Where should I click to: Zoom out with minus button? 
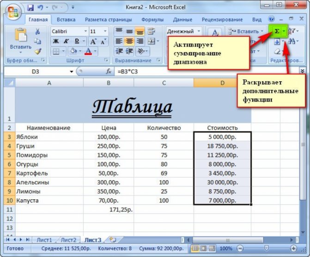tap(240, 248)
